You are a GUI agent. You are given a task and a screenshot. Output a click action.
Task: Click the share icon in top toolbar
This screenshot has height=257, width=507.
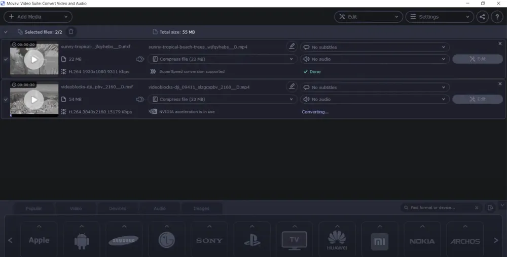pyautogui.click(x=483, y=17)
